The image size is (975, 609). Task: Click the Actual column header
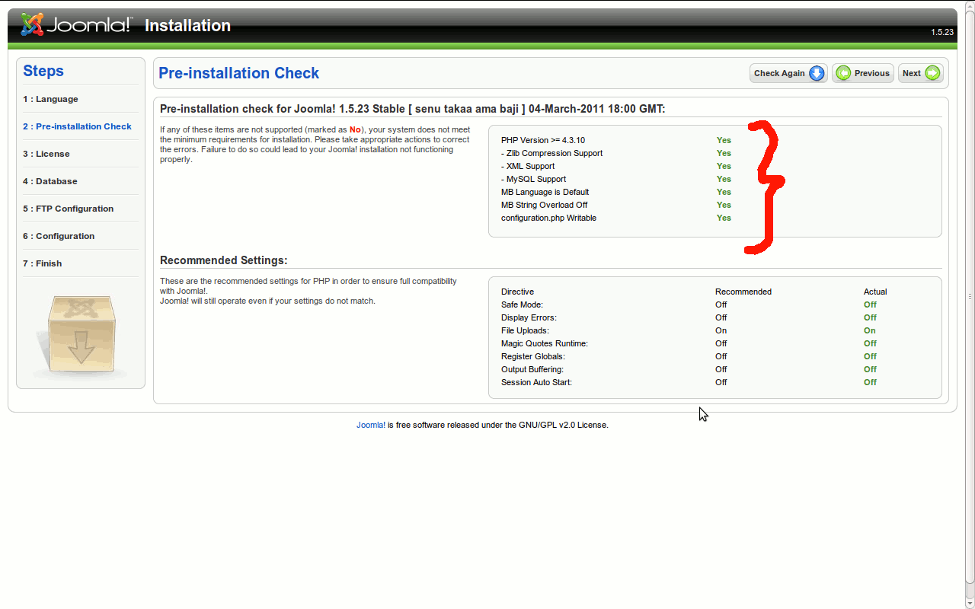click(875, 292)
